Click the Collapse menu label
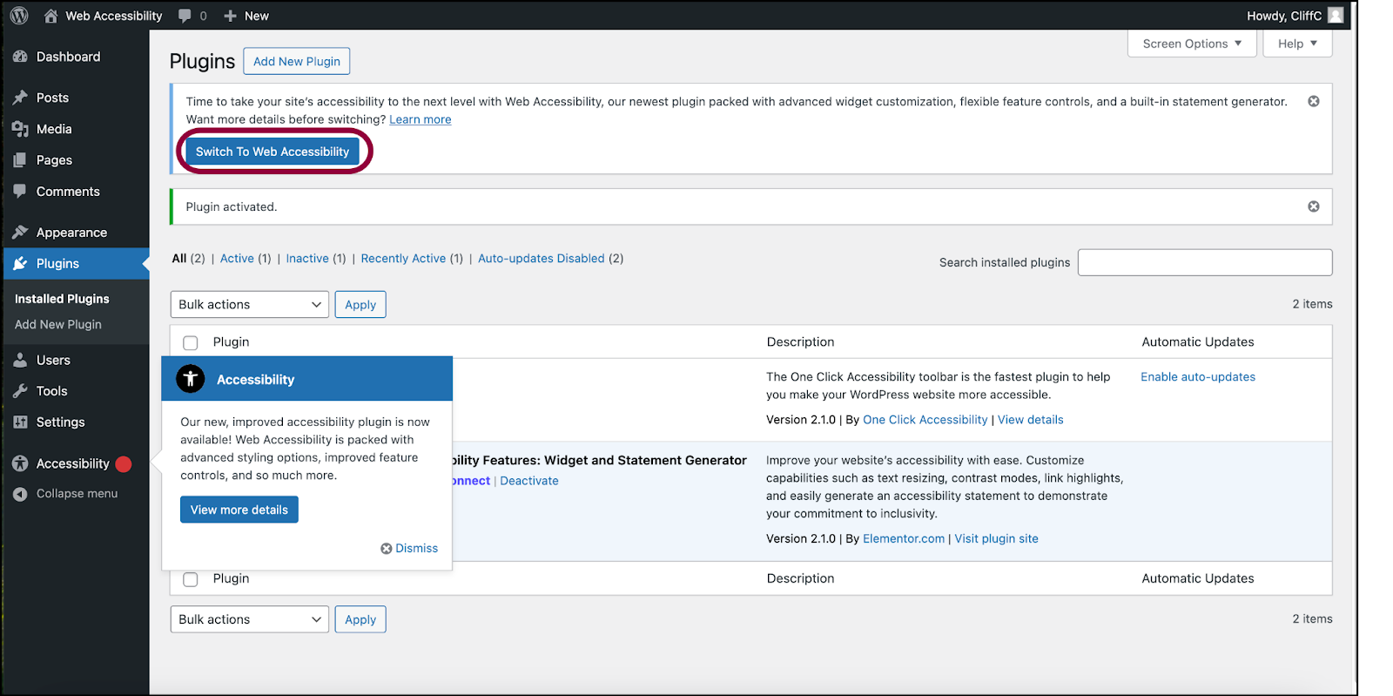The height and width of the screenshot is (696, 1393). [x=77, y=494]
